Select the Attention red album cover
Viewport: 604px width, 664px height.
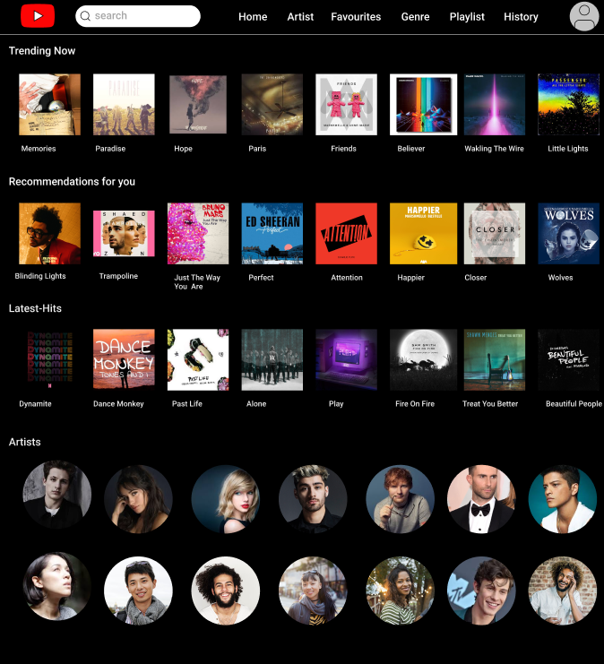pyautogui.click(x=346, y=233)
